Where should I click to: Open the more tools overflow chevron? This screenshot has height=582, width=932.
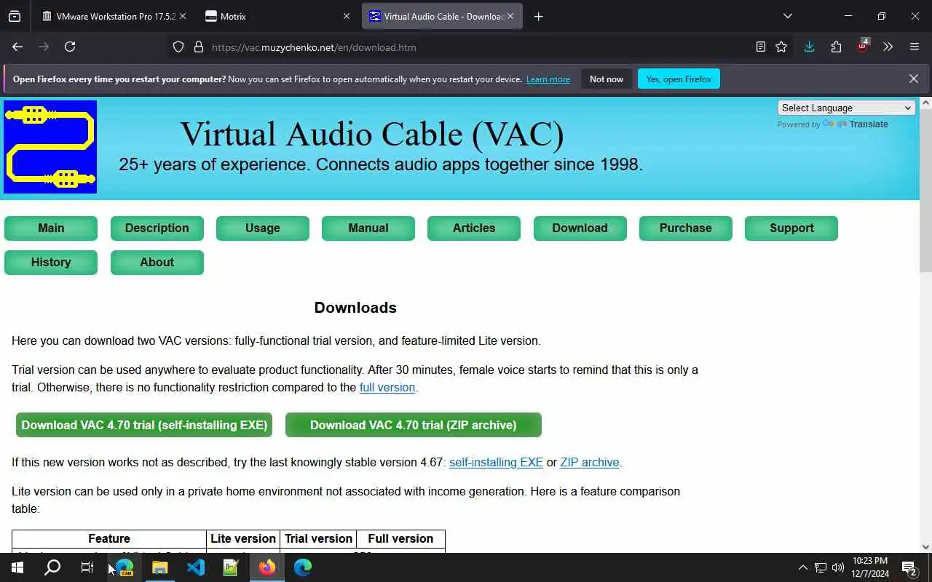(888, 47)
